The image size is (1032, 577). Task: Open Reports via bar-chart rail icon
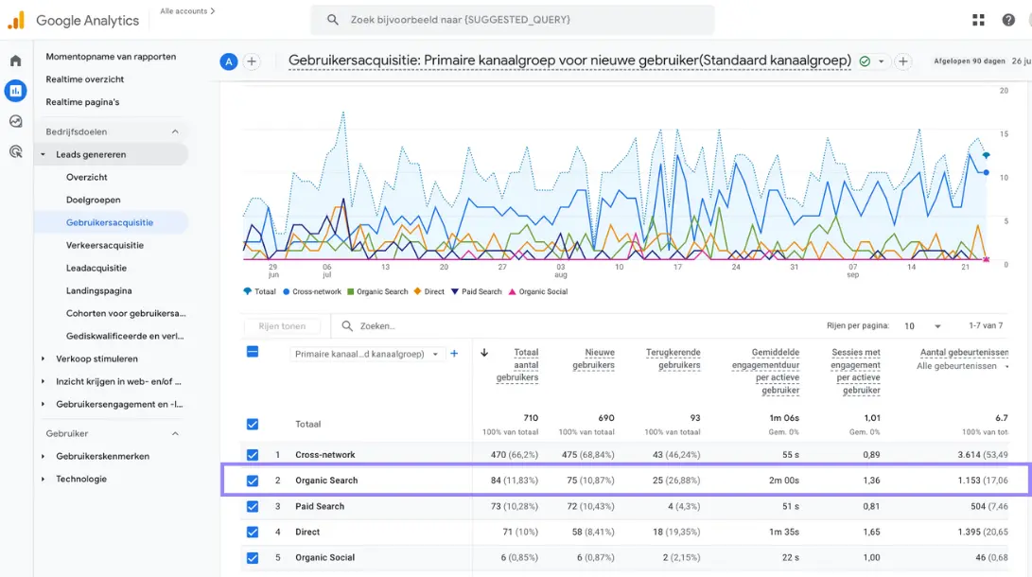13,90
